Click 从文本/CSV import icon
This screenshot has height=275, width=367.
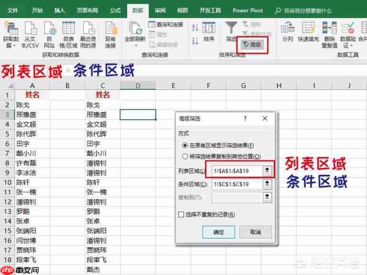coord(30,28)
